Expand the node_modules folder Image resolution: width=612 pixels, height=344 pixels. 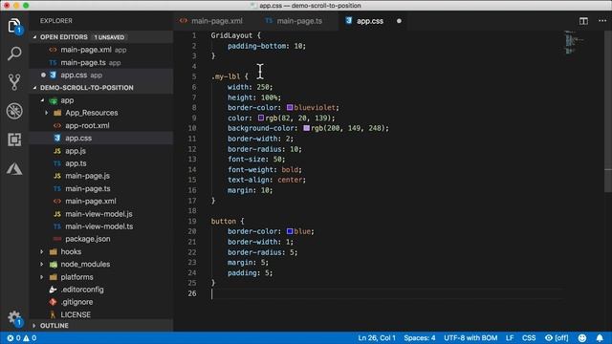click(42, 265)
